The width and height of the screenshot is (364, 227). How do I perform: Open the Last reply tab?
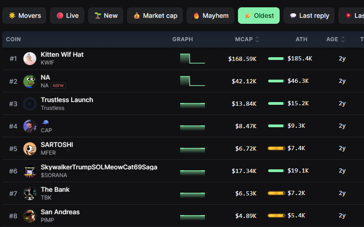pos(309,16)
